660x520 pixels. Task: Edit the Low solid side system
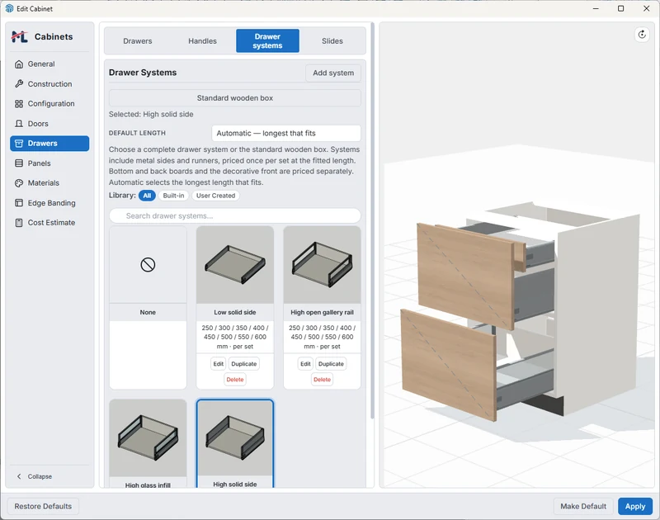218,364
